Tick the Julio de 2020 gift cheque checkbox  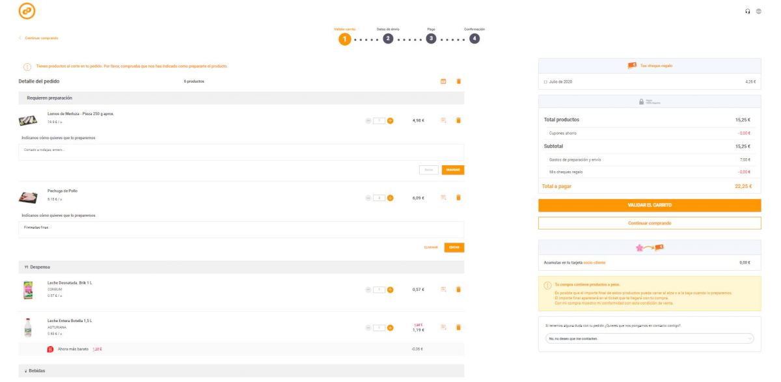coord(545,82)
